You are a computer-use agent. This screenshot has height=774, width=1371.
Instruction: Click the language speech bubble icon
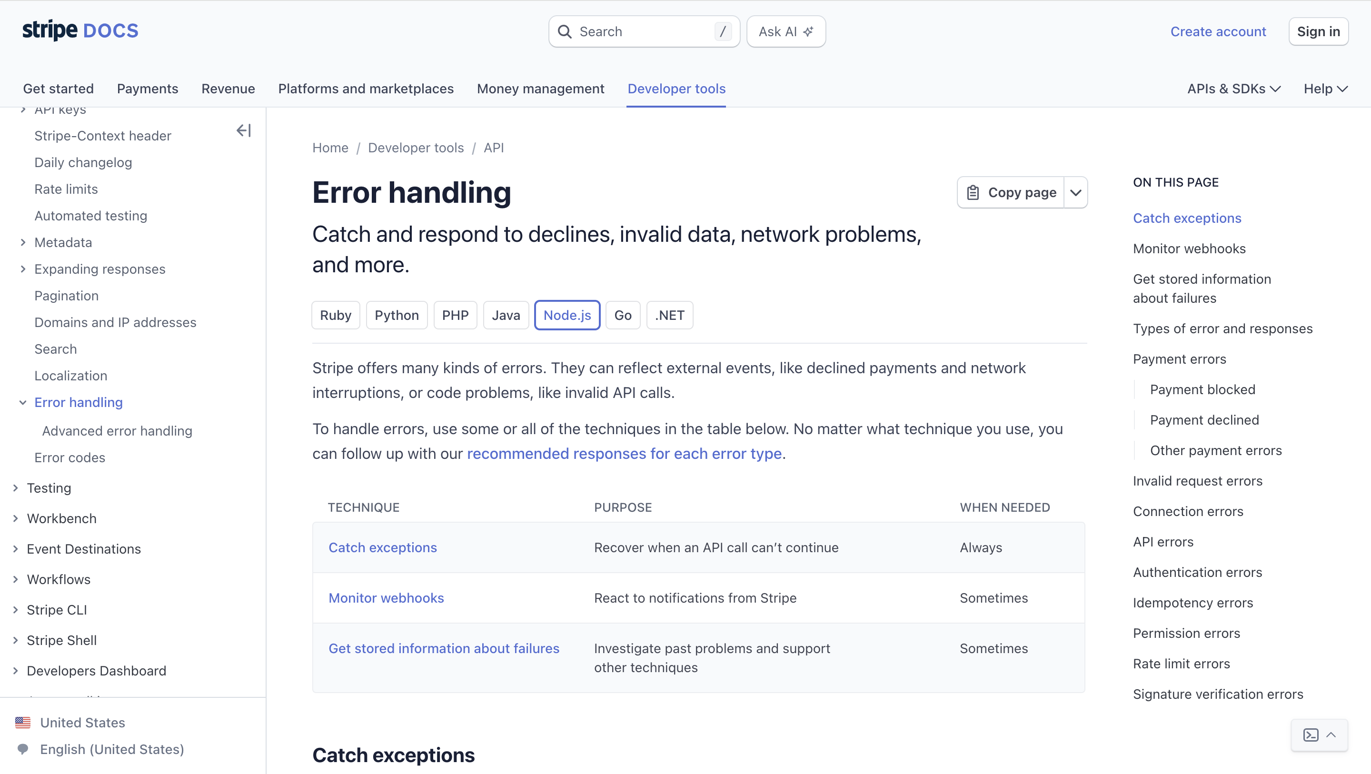pos(23,749)
